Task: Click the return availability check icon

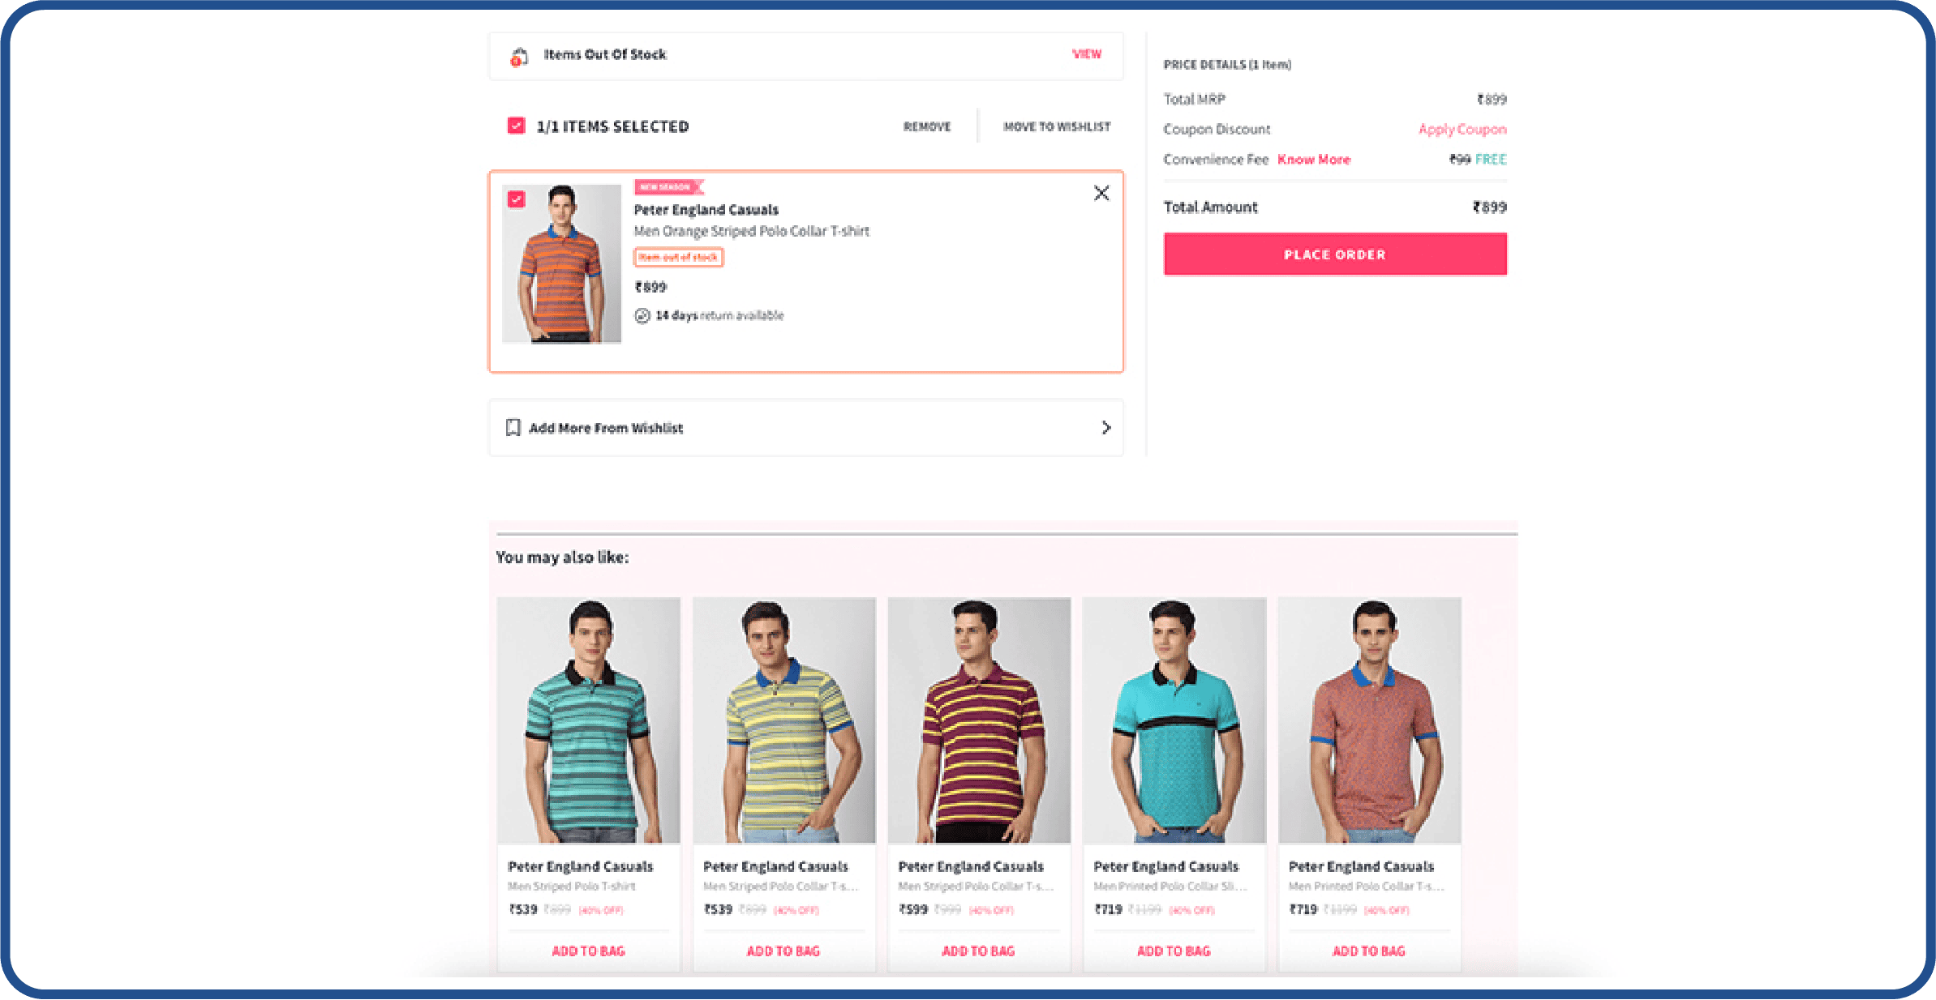Action: pyautogui.click(x=642, y=316)
